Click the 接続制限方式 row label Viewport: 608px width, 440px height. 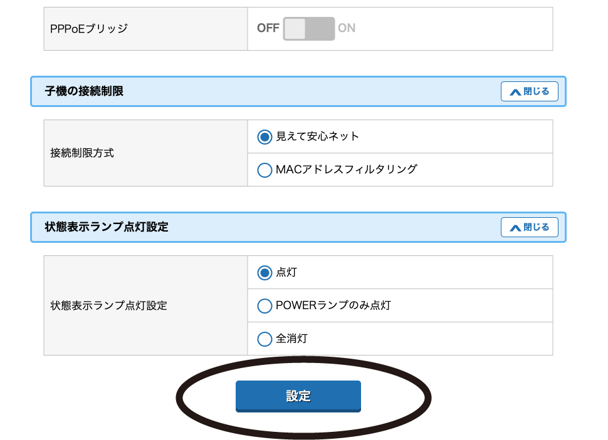pos(82,153)
